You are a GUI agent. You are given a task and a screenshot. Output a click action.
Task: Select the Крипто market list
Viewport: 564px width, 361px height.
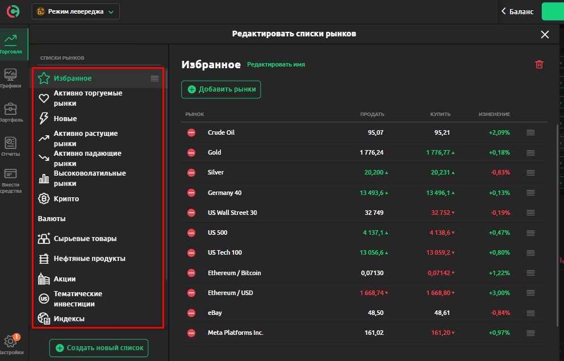66,199
